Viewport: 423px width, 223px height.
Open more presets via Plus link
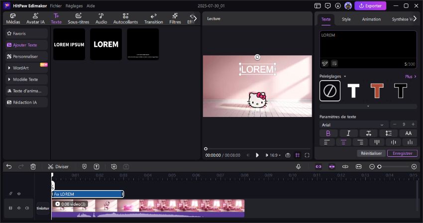(411, 76)
